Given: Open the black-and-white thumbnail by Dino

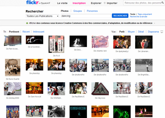Looking at the screenshot, I should 78,41.
